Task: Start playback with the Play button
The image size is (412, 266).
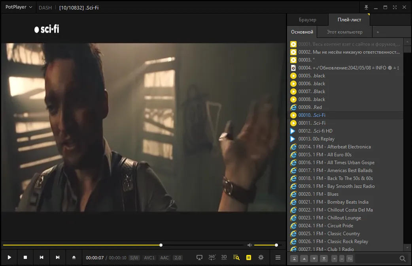Action: (9, 257)
